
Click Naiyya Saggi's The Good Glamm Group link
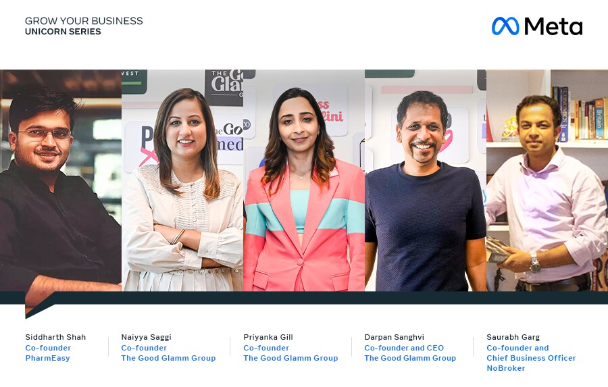pos(168,358)
